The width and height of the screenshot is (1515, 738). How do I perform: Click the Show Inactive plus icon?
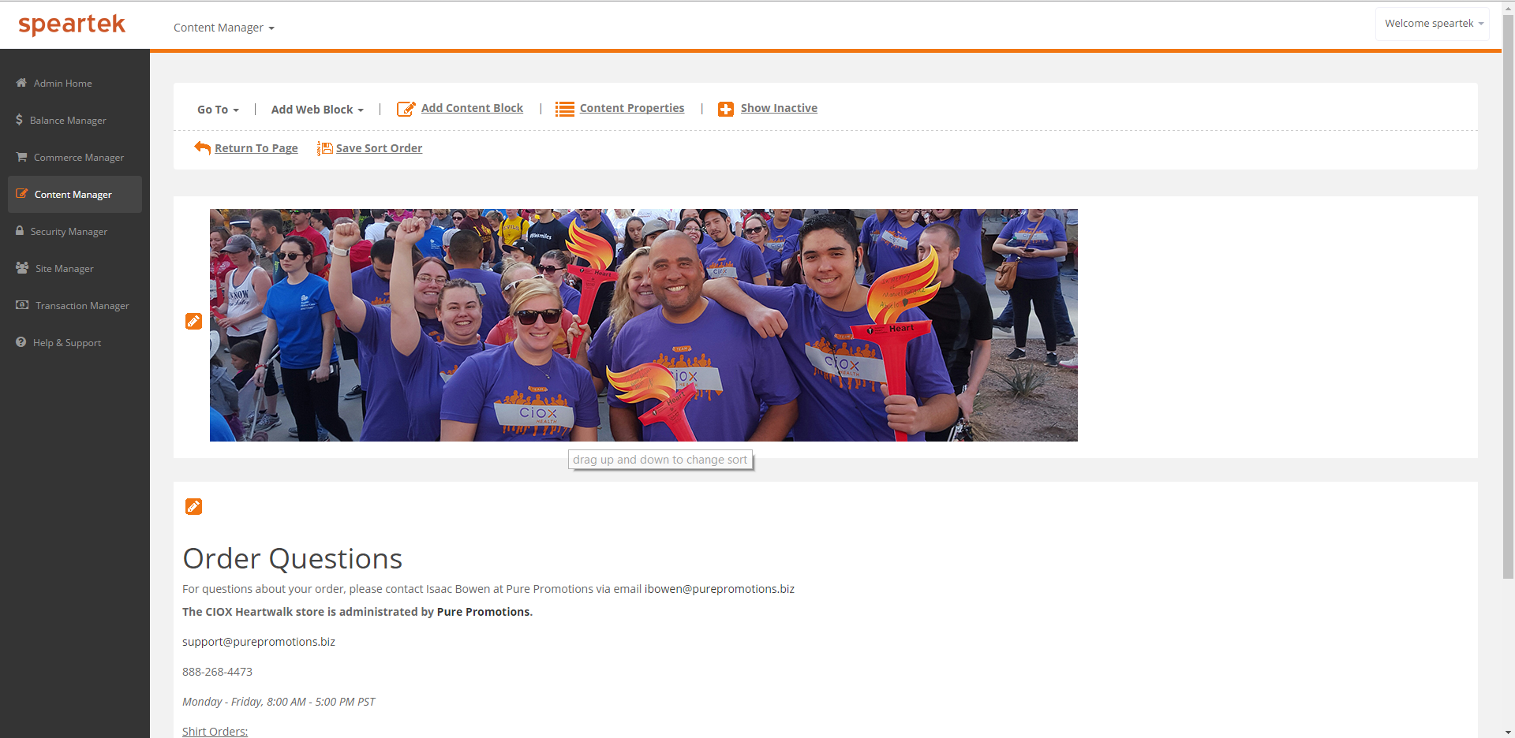725,109
